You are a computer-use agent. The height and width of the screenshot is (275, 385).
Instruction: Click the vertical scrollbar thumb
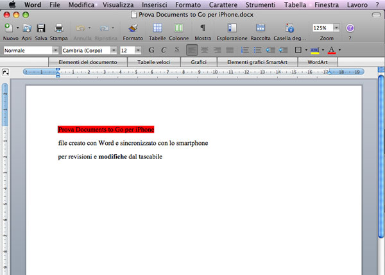tap(381, 156)
